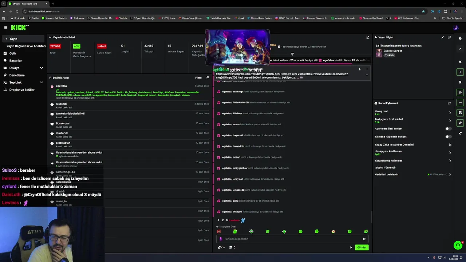Bookmark this page with the star icon
The width and height of the screenshot is (466, 262).
pos(423,11)
